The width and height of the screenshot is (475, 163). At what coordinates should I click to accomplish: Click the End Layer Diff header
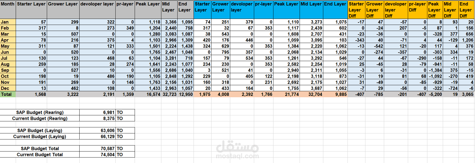click(466, 10)
